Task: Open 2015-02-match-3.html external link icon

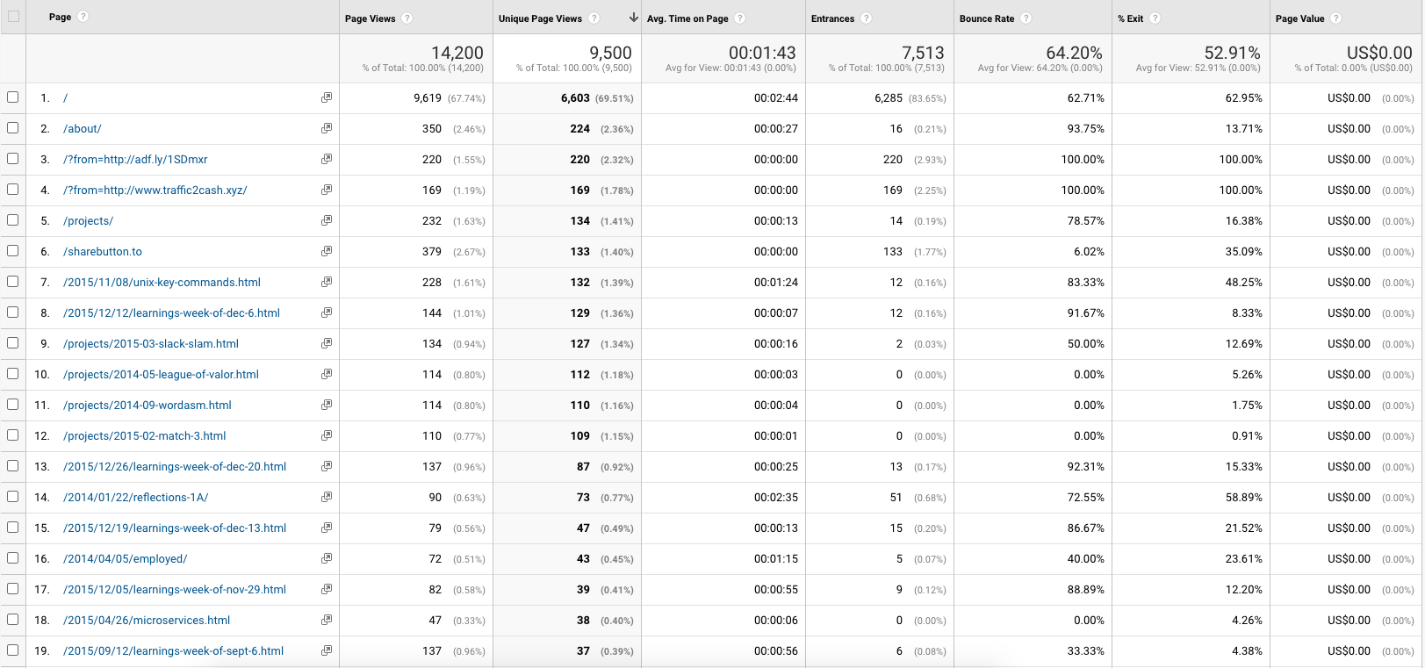Action: coord(327,435)
